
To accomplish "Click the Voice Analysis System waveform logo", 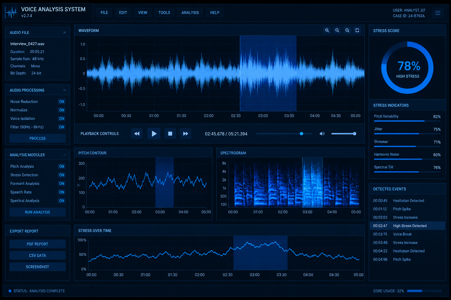I will point(11,12).
